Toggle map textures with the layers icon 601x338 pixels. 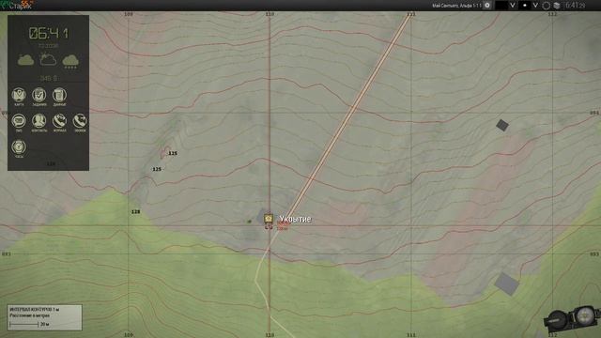click(x=557, y=6)
